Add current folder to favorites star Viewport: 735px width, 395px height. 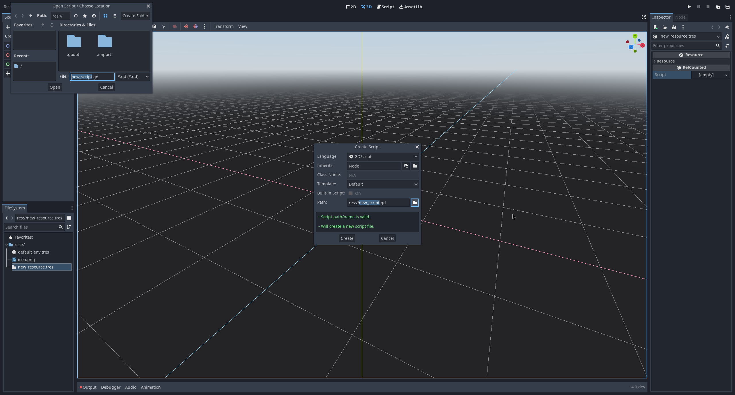(85, 16)
